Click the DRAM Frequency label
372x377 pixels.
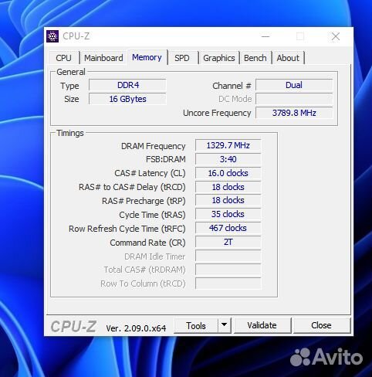[x=154, y=146]
